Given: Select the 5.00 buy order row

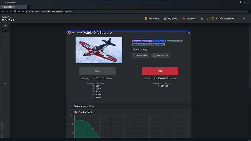Looking at the screenshot, I should pos(97,97).
